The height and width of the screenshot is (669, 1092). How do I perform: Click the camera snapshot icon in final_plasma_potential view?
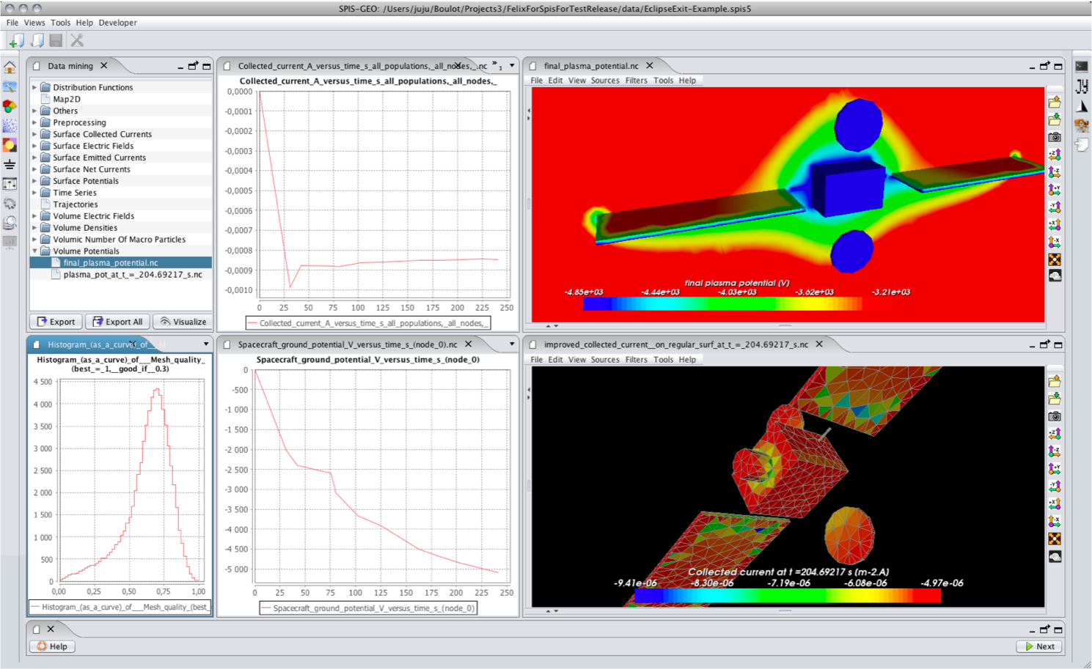click(x=1054, y=137)
